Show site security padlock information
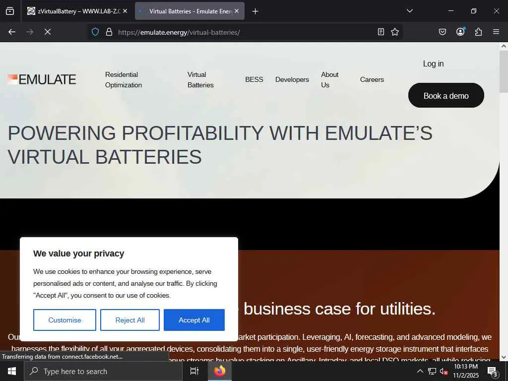The width and height of the screenshot is (508, 381). [x=109, y=32]
